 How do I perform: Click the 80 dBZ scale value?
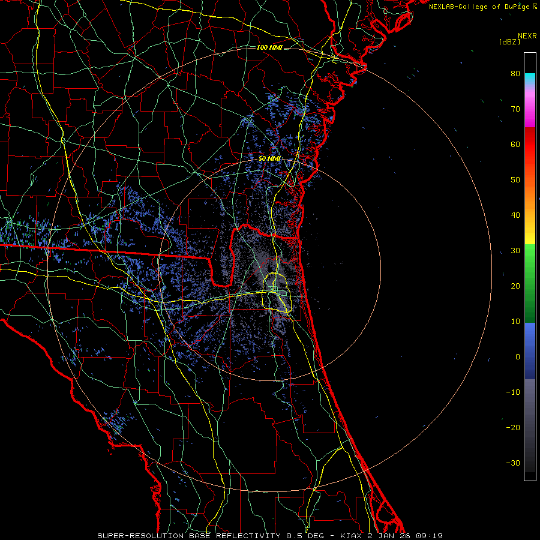515,74
